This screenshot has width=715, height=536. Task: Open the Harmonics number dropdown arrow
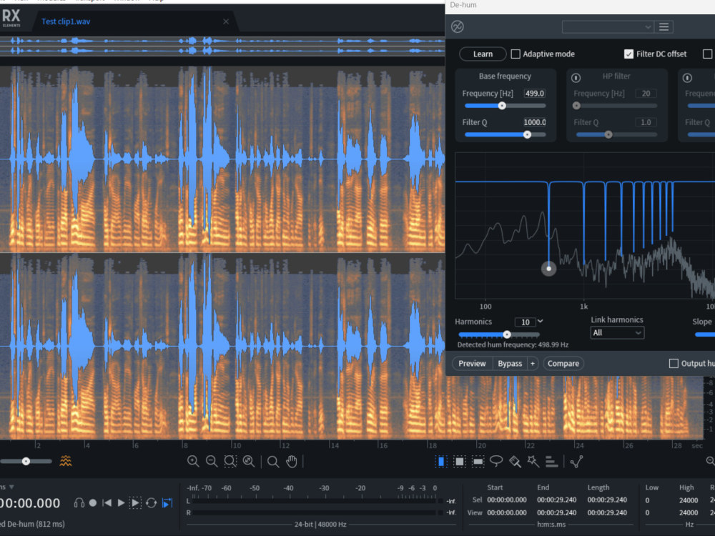pos(541,322)
